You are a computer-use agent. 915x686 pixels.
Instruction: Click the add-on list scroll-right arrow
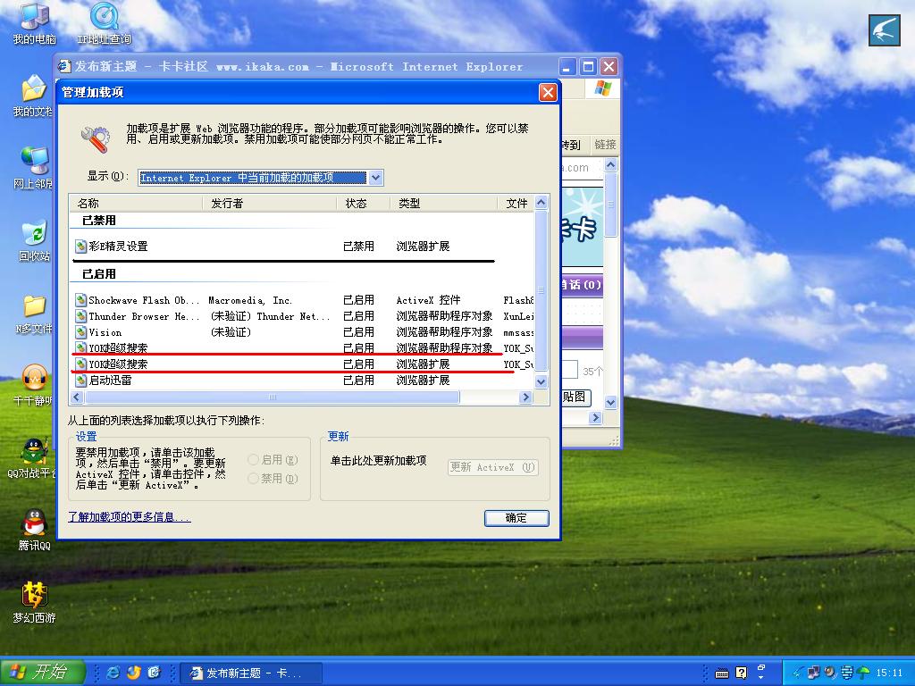point(525,397)
